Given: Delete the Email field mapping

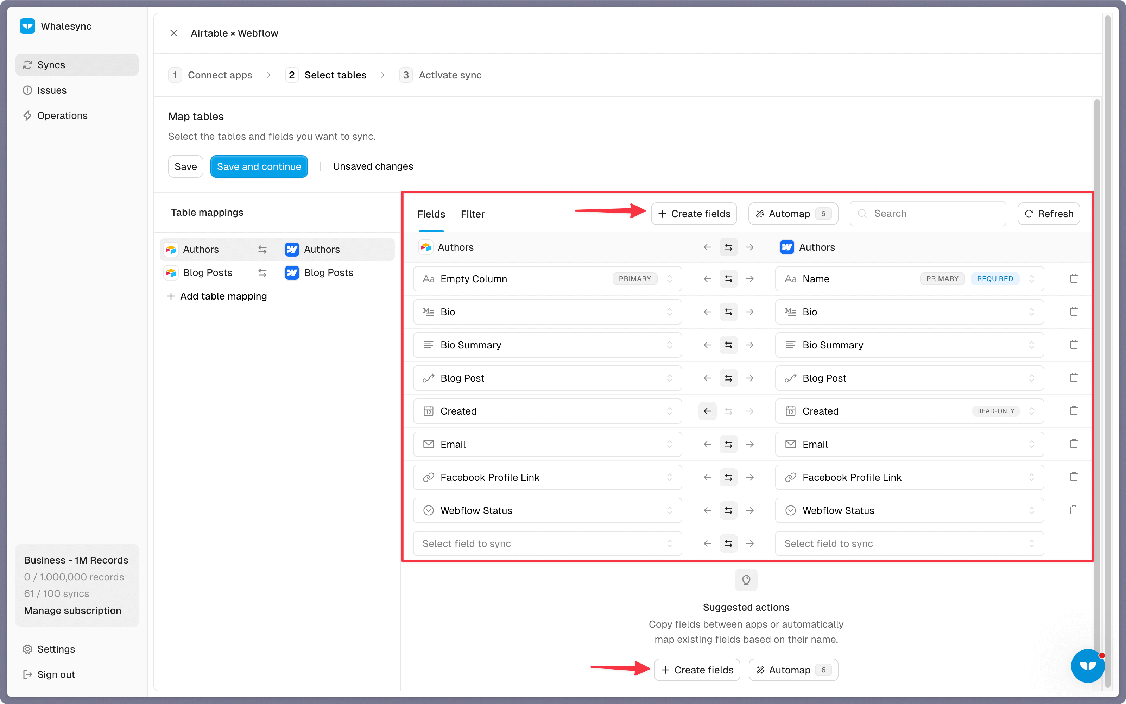Looking at the screenshot, I should point(1074,444).
